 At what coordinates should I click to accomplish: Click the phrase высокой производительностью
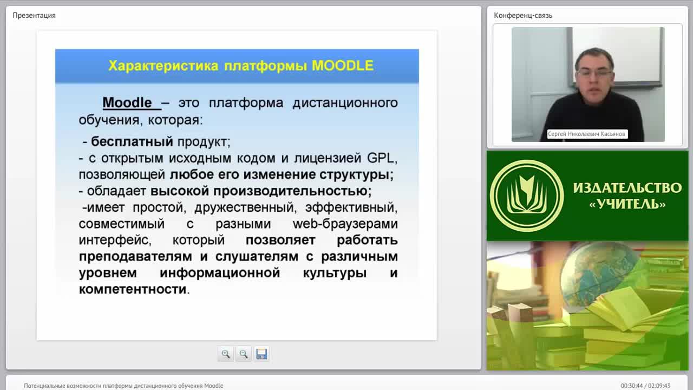pos(260,191)
